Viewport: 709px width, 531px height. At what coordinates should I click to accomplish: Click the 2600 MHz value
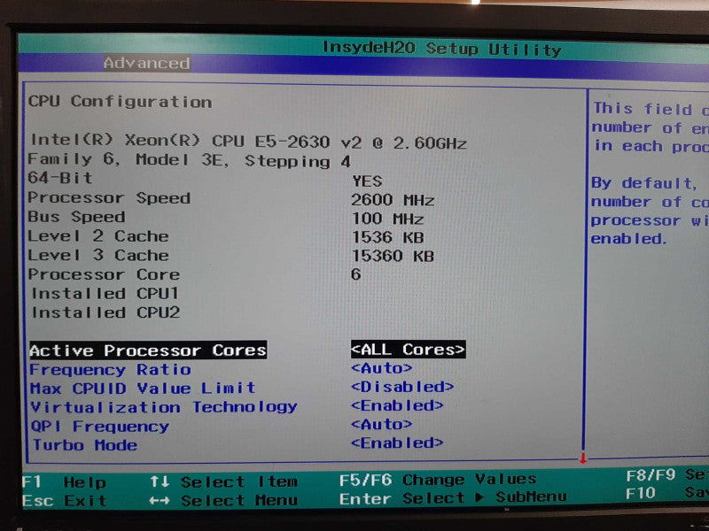pyautogui.click(x=393, y=200)
